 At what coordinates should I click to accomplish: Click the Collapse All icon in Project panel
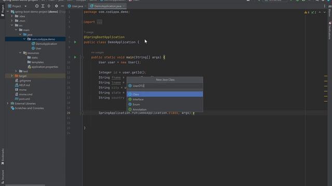pos(49,6)
